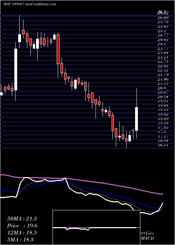The width and height of the screenshot is (175, 245).
Task: Click the <<Live MACD label
Action: point(147,236)
